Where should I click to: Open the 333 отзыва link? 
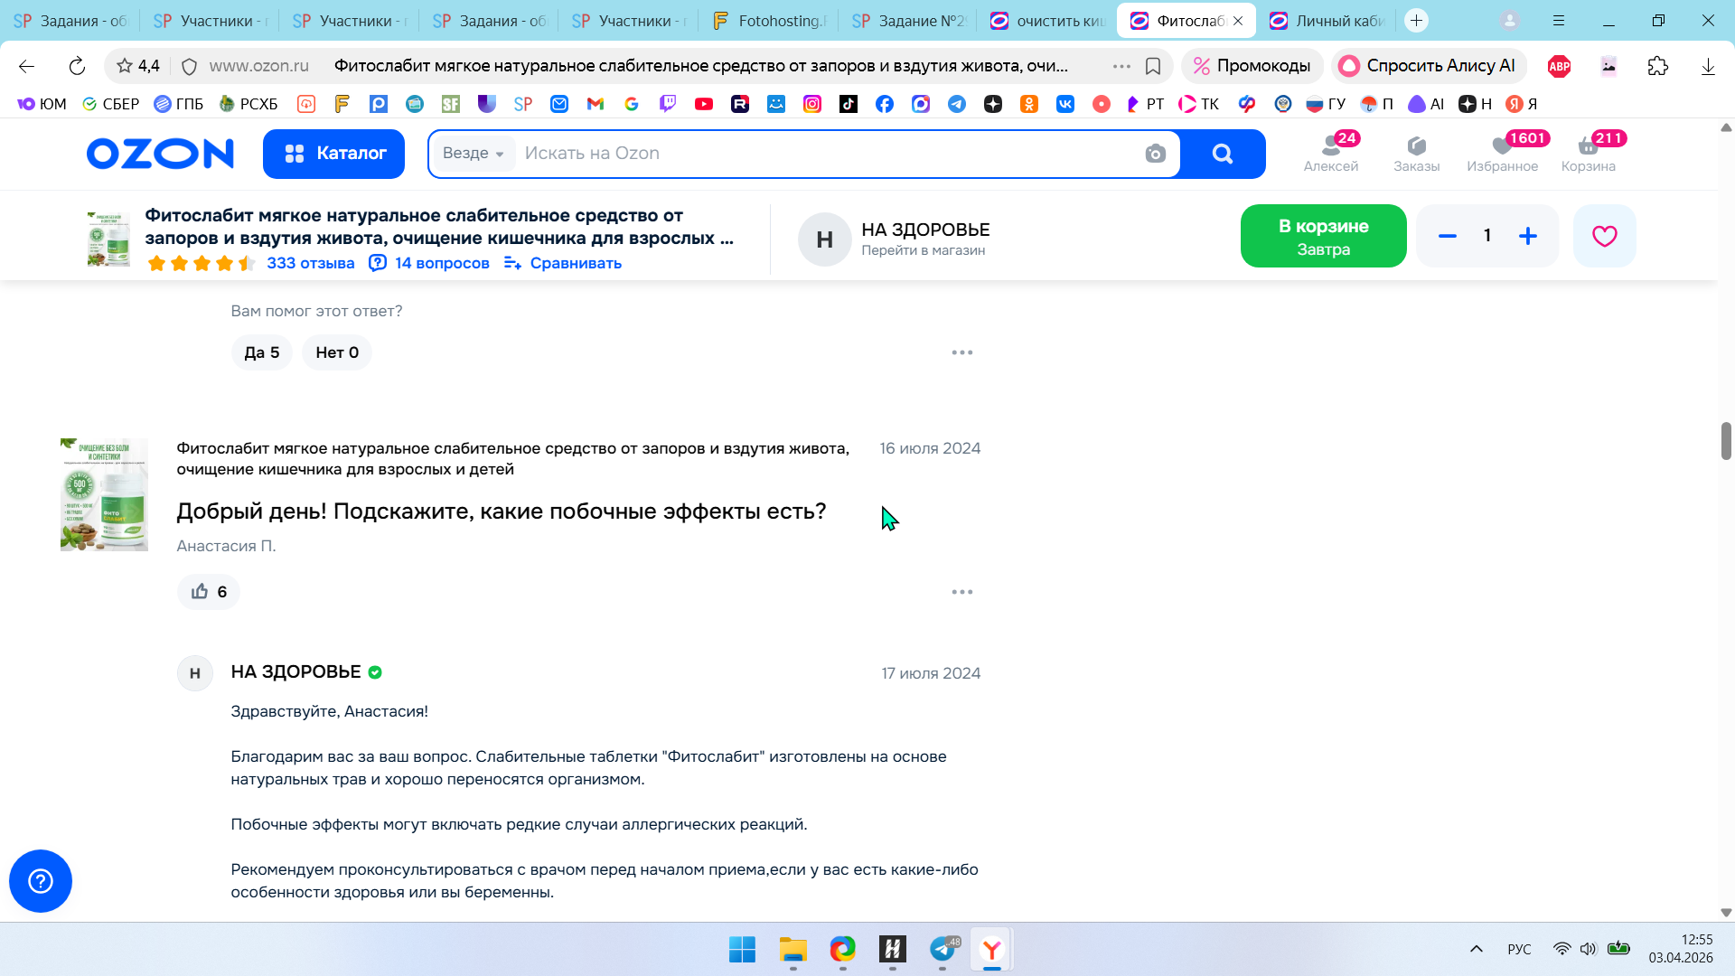310,263
